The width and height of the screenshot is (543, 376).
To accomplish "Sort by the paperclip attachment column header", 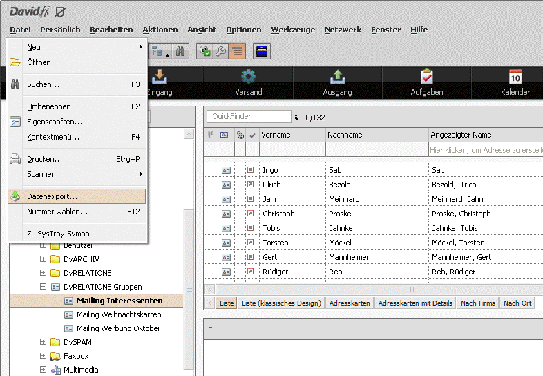I will point(240,135).
